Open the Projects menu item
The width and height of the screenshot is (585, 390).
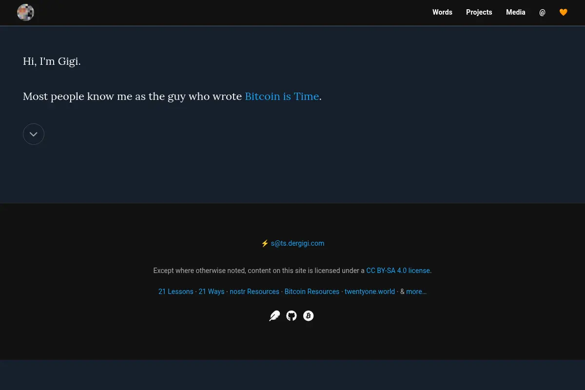[479, 12]
